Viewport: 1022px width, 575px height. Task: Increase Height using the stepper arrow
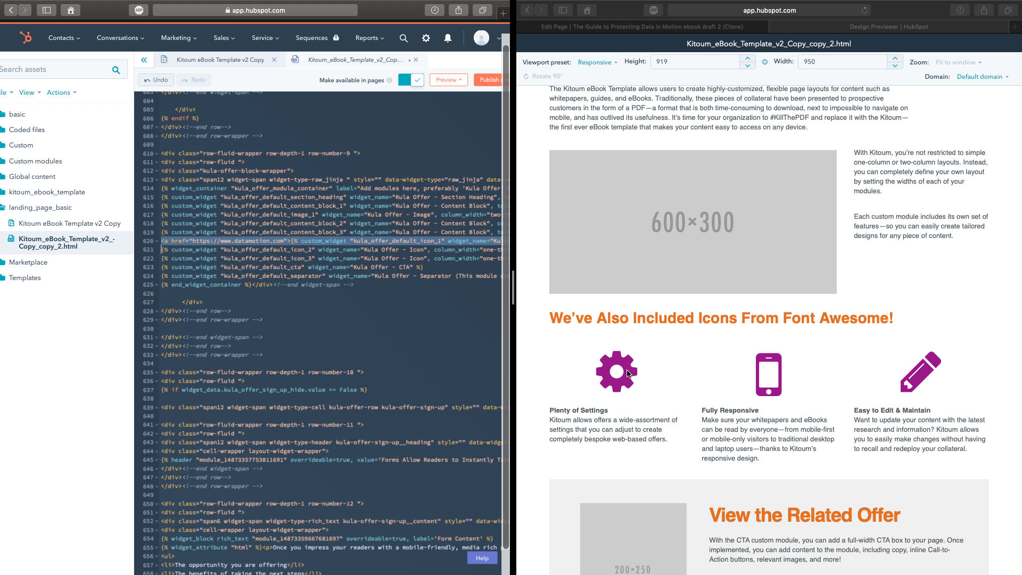tap(747, 59)
